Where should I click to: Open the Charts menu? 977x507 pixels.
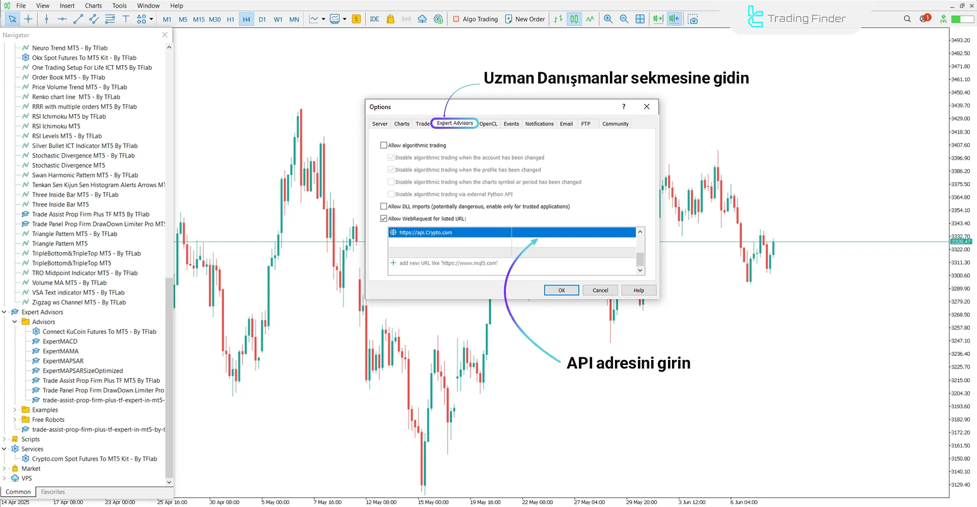93,6
